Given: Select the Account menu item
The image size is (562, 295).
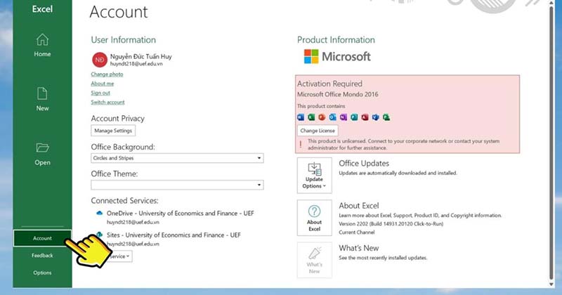Looking at the screenshot, I should [x=42, y=238].
